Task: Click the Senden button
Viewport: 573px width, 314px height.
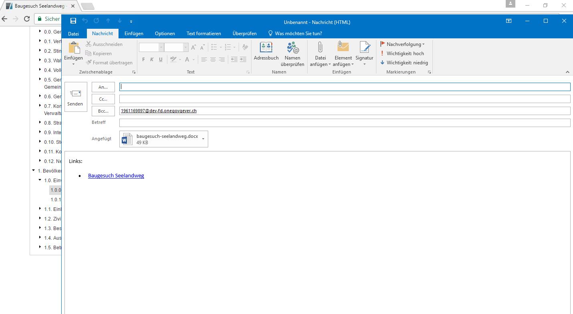Action: coord(76,97)
